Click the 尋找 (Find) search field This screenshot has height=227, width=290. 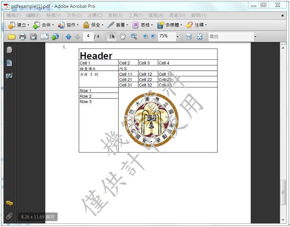231,37
